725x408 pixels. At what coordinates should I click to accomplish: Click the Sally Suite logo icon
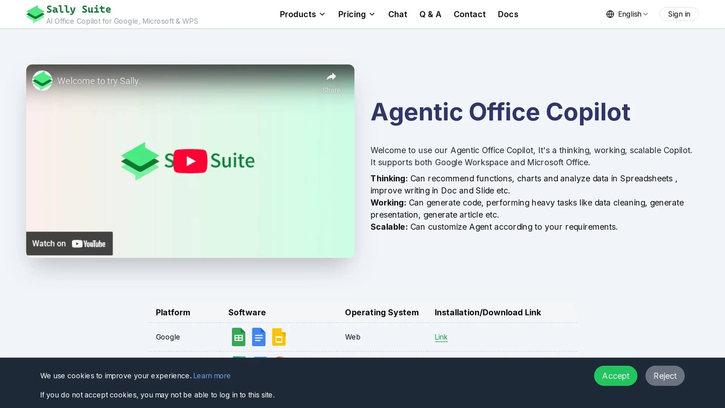[35, 14]
